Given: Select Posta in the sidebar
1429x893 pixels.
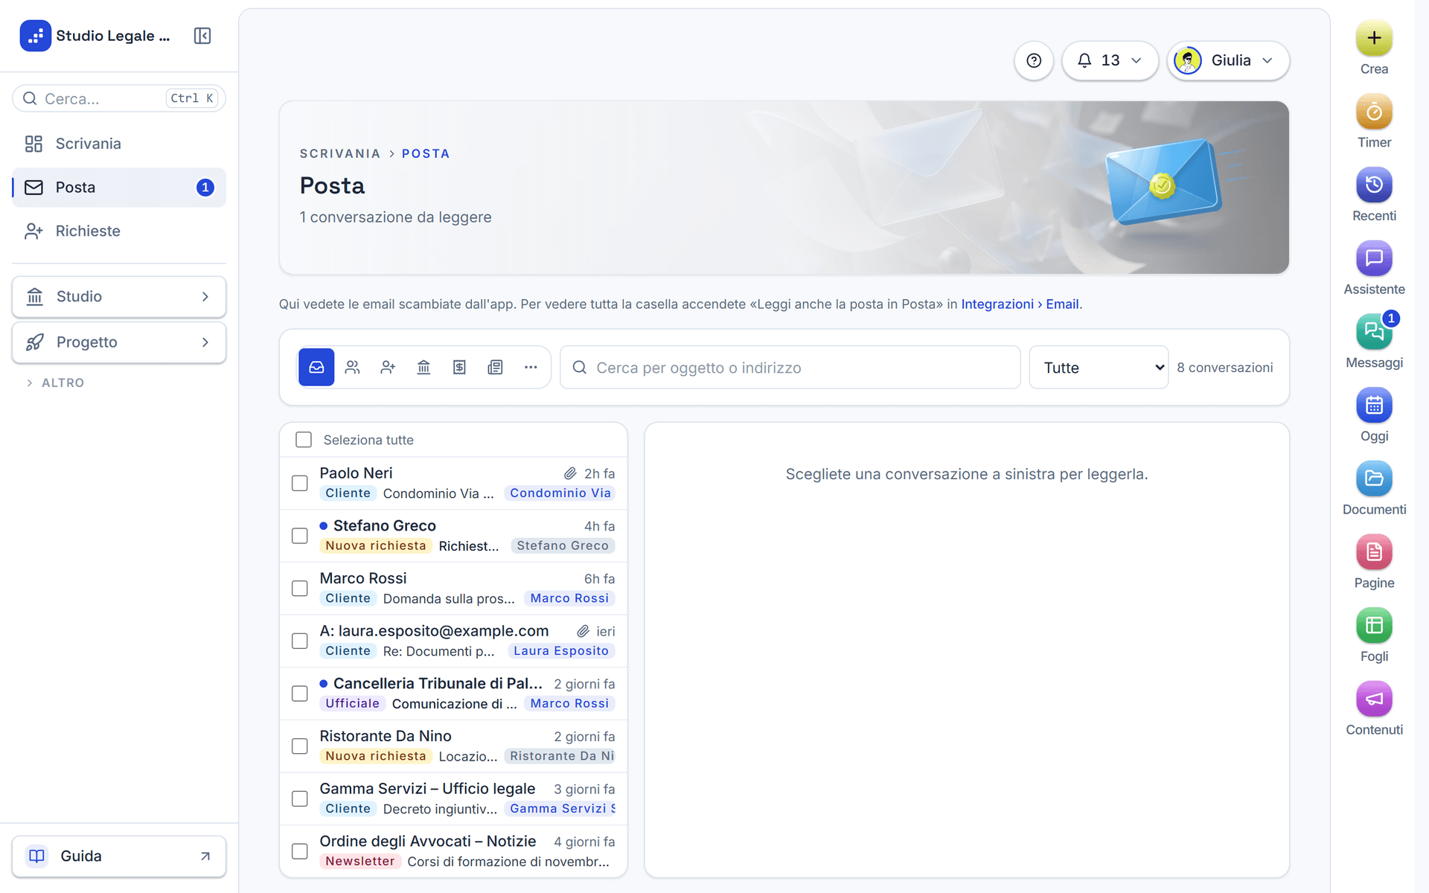Looking at the screenshot, I should tap(119, 188).
